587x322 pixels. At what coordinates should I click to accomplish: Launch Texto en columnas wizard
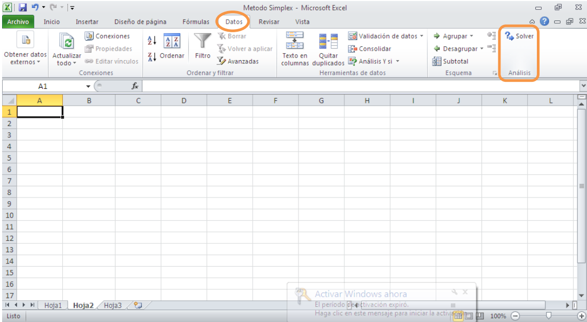[x=295, y=49]
